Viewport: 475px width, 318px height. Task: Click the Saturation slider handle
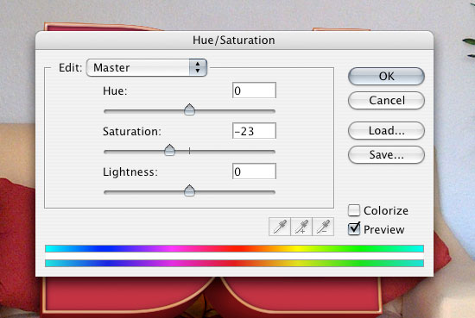[169, 150]
